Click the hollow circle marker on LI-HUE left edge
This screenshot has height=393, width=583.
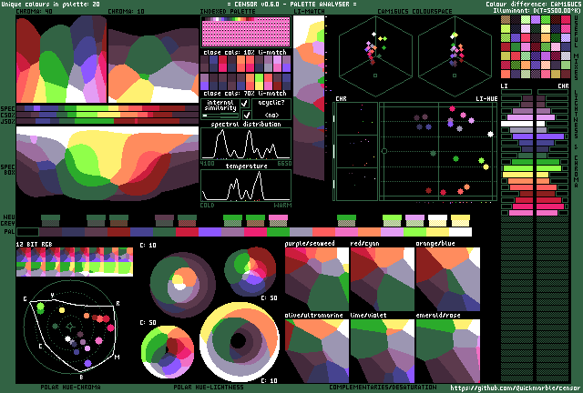point(384,151)
